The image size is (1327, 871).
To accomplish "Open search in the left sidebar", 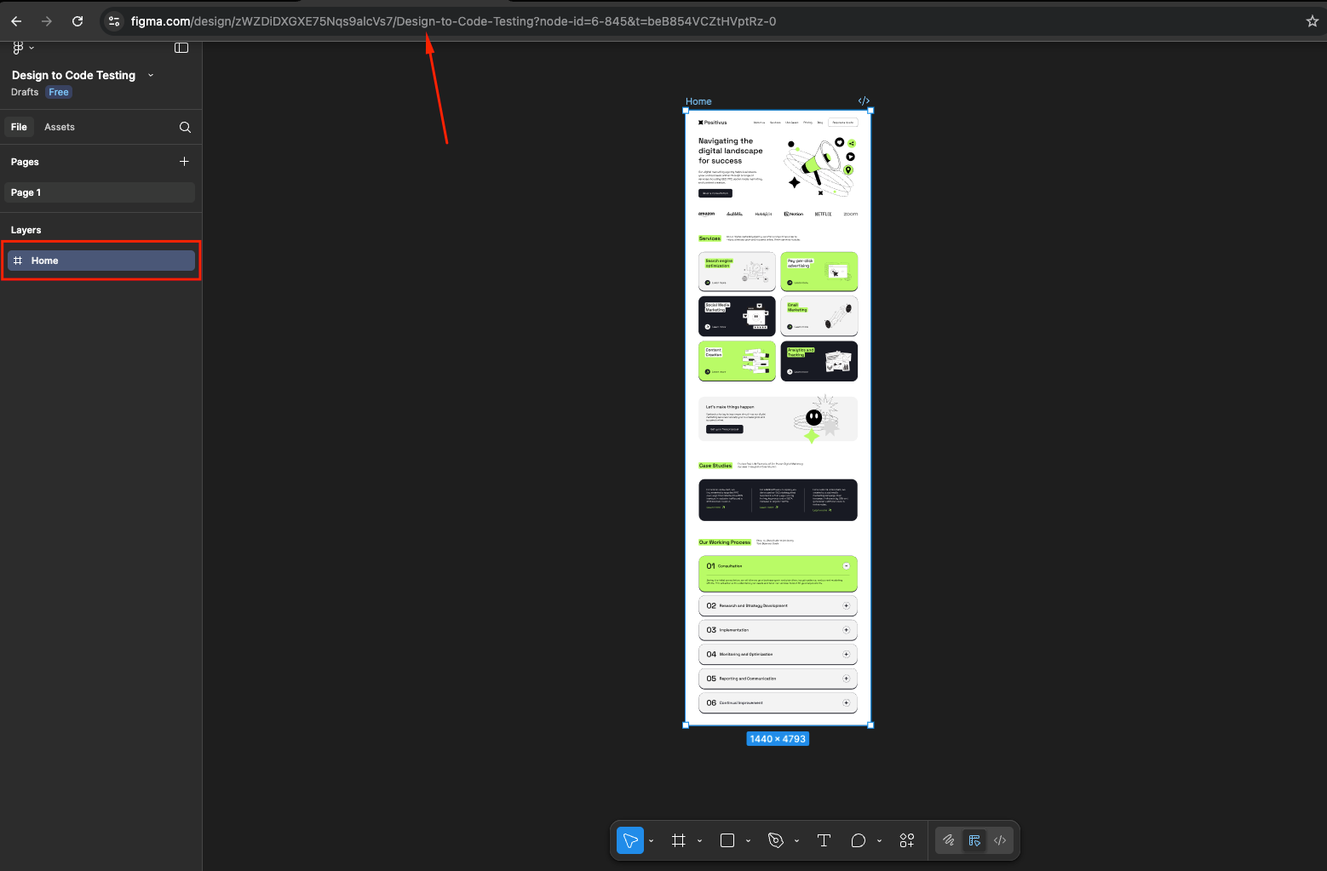I will pos(185,127).
